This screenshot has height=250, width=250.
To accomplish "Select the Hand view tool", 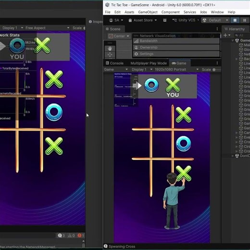I will click(x=110, y=48).
